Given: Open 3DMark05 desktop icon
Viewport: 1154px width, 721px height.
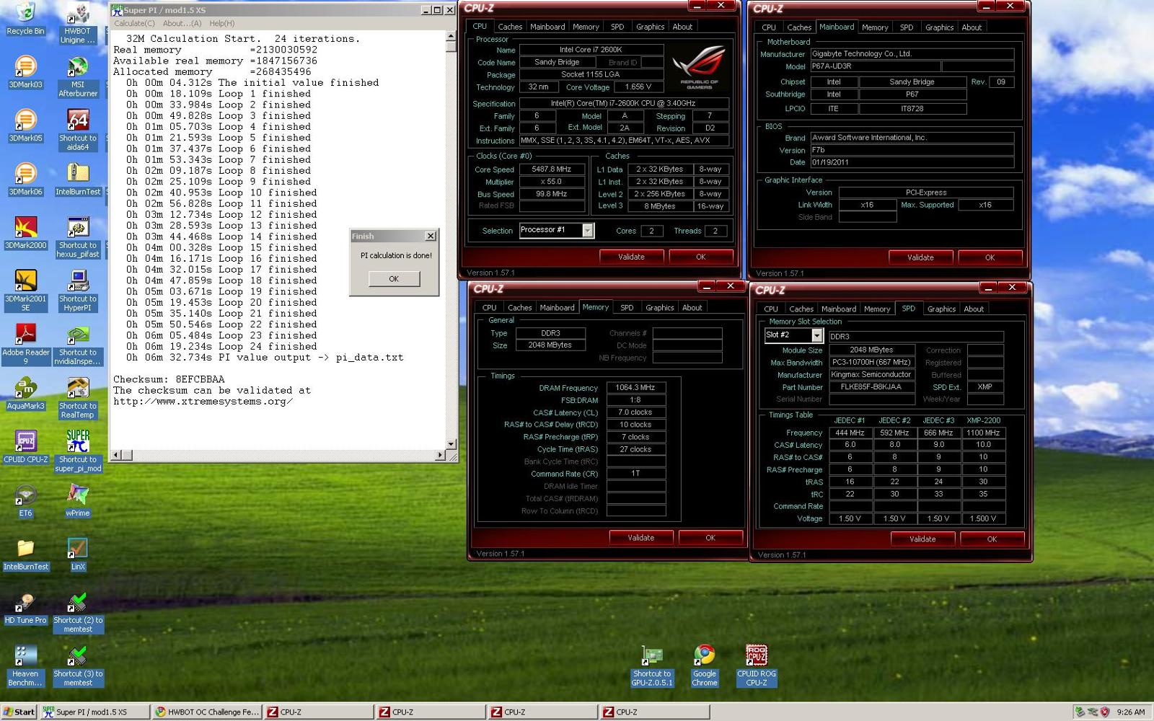Looking at the screenshot, I should click(x=25, y=125).
